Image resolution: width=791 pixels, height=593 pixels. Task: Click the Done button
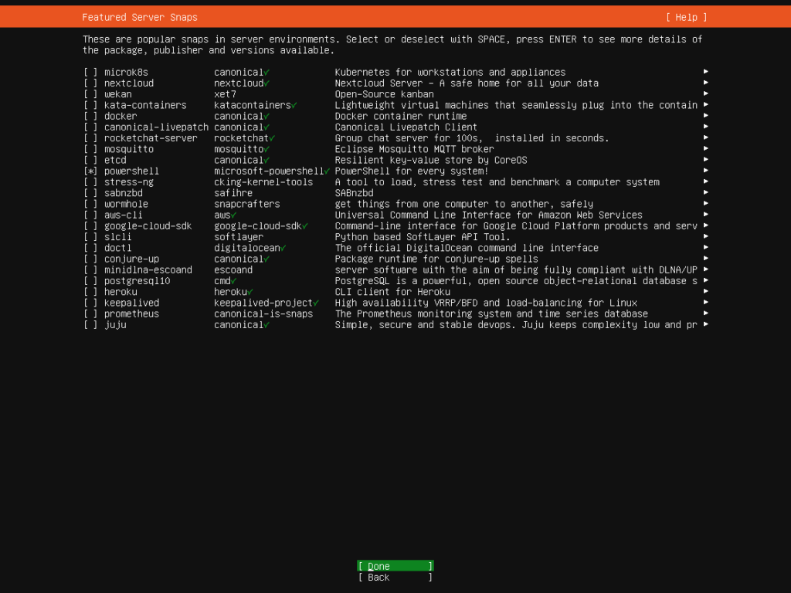coord(395,566)
